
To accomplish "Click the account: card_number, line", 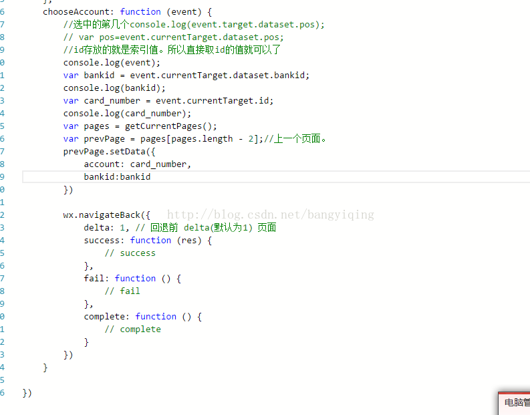I will tap(137, 164).
